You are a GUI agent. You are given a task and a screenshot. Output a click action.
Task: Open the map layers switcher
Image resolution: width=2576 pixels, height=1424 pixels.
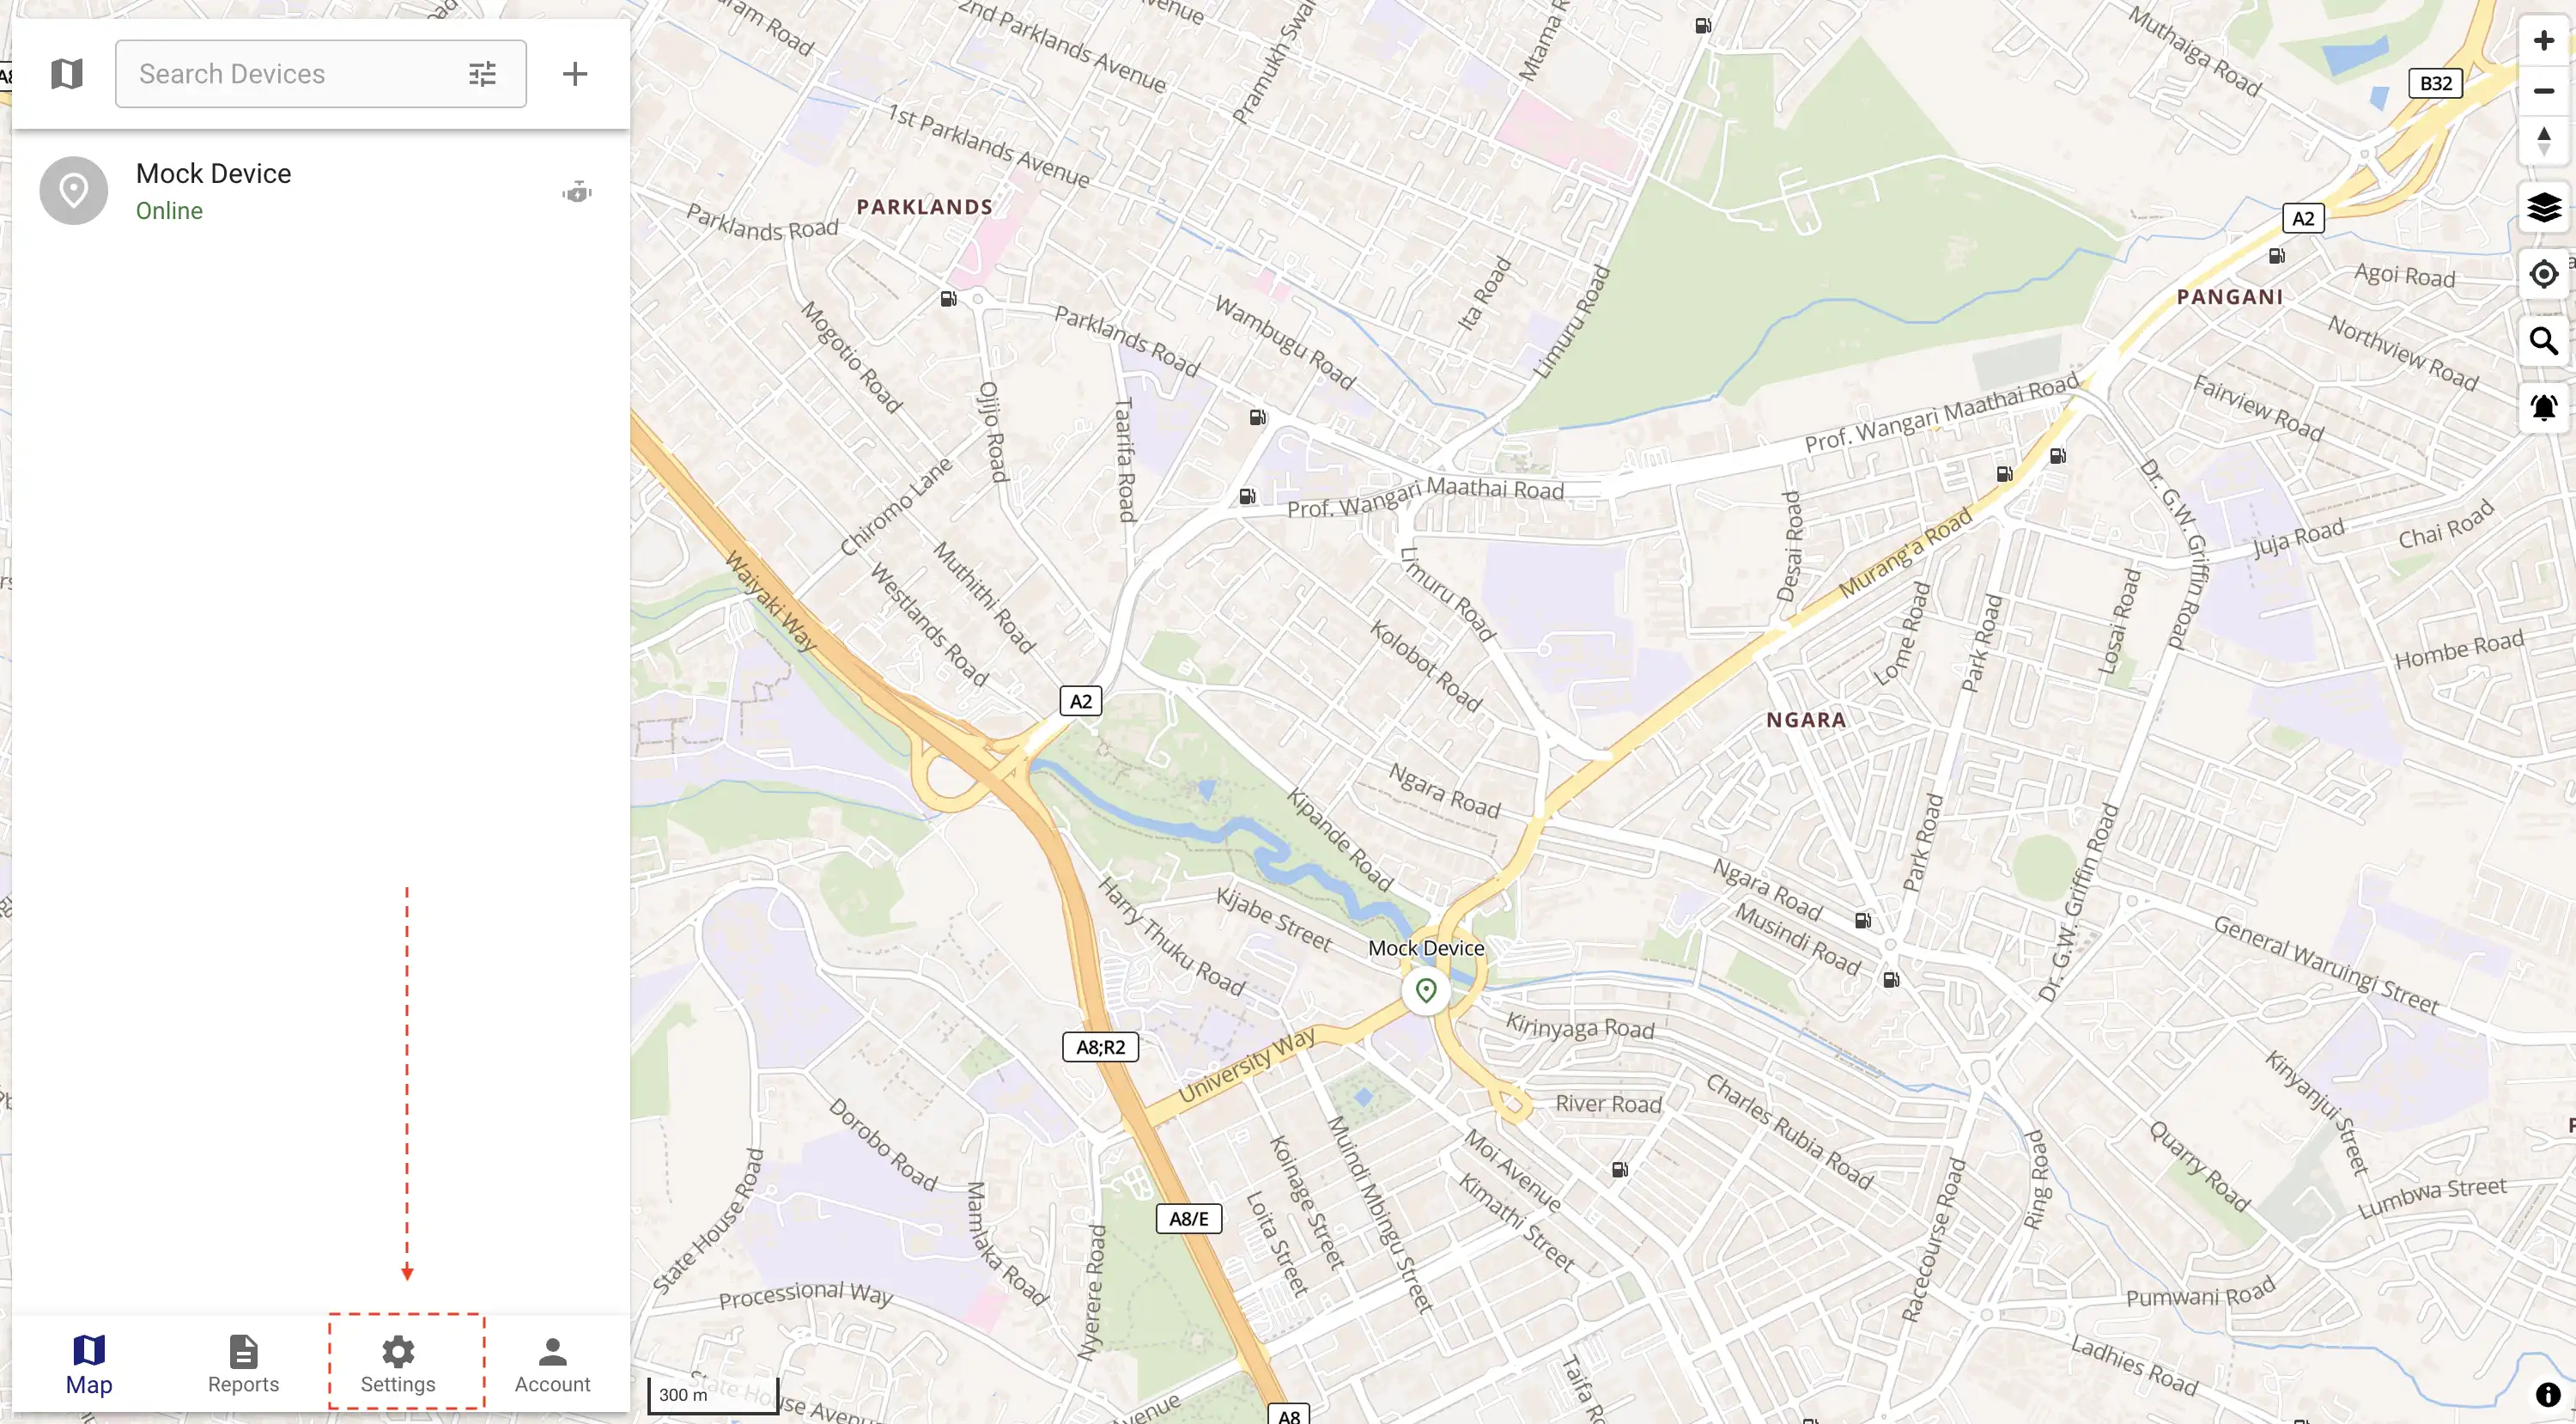coord(2543,208)
